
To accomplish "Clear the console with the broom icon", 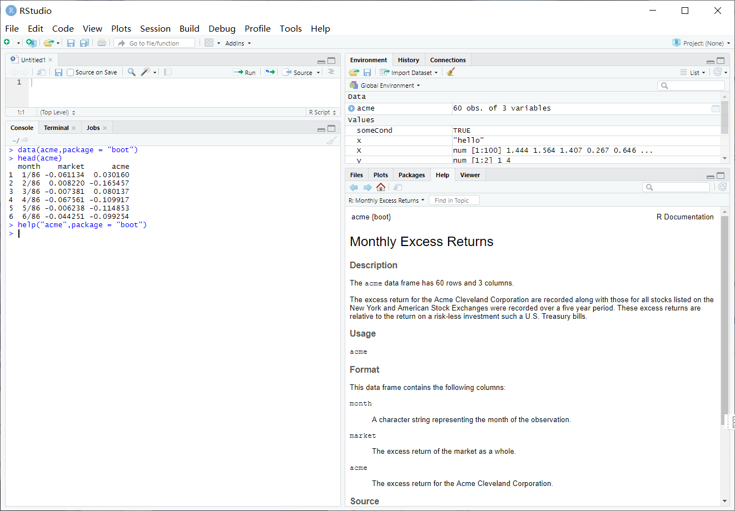I will click(x=332, y=140).
